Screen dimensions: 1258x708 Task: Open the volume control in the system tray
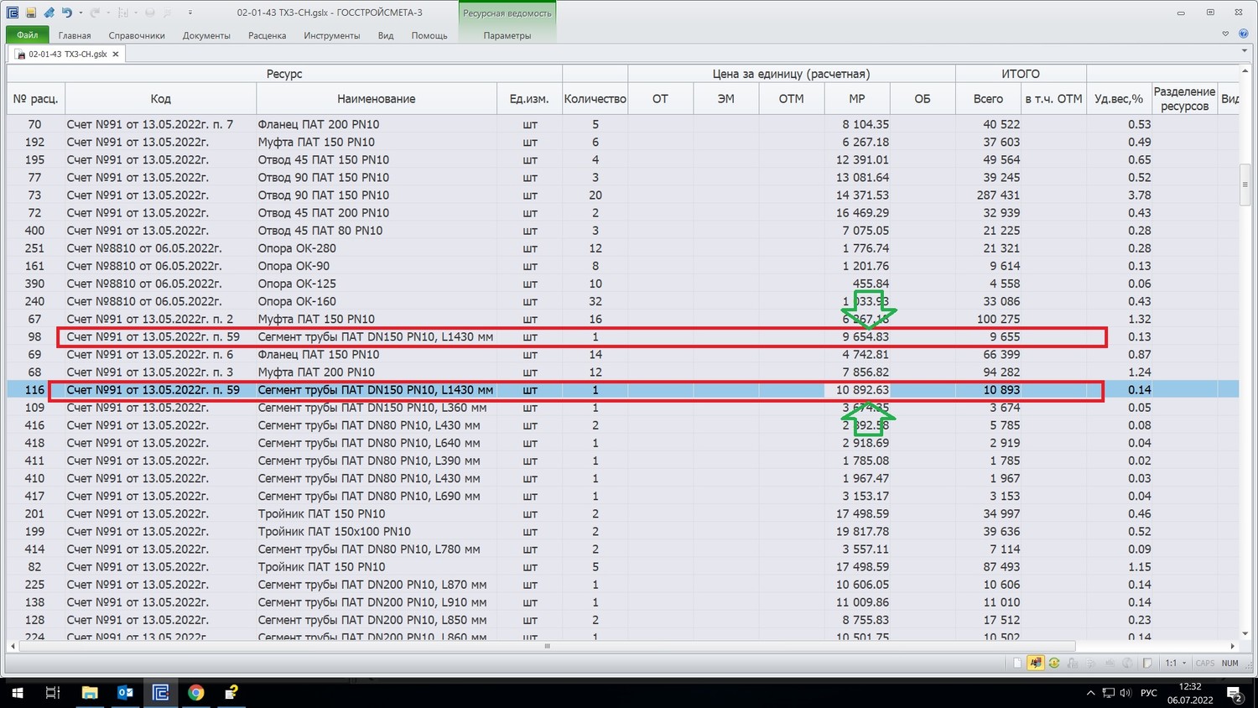point(1125,693)
